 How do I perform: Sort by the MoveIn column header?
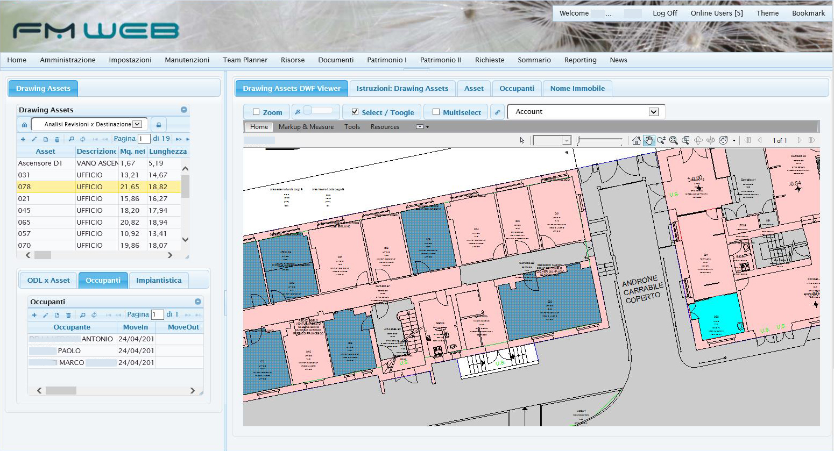coord(136,327)
